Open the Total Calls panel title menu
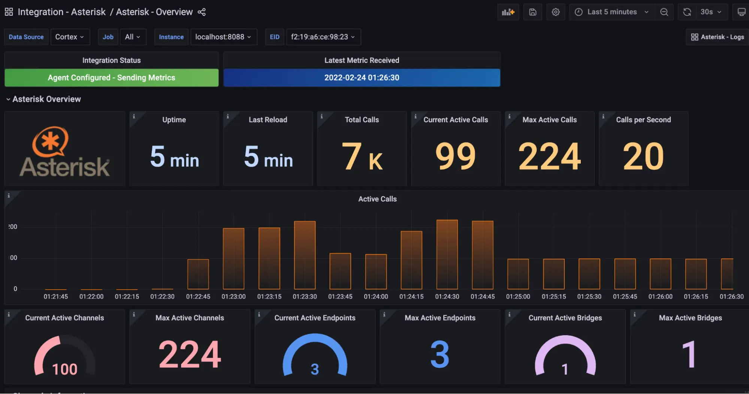Image resolution: width=749 pixels, height=394 pixels. point(362,120)
